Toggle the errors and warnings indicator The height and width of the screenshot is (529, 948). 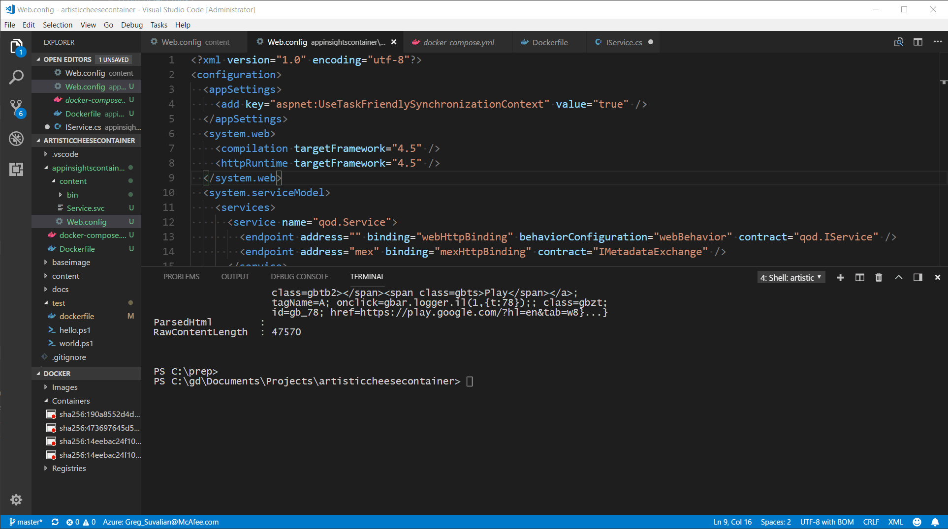[81, 522]
